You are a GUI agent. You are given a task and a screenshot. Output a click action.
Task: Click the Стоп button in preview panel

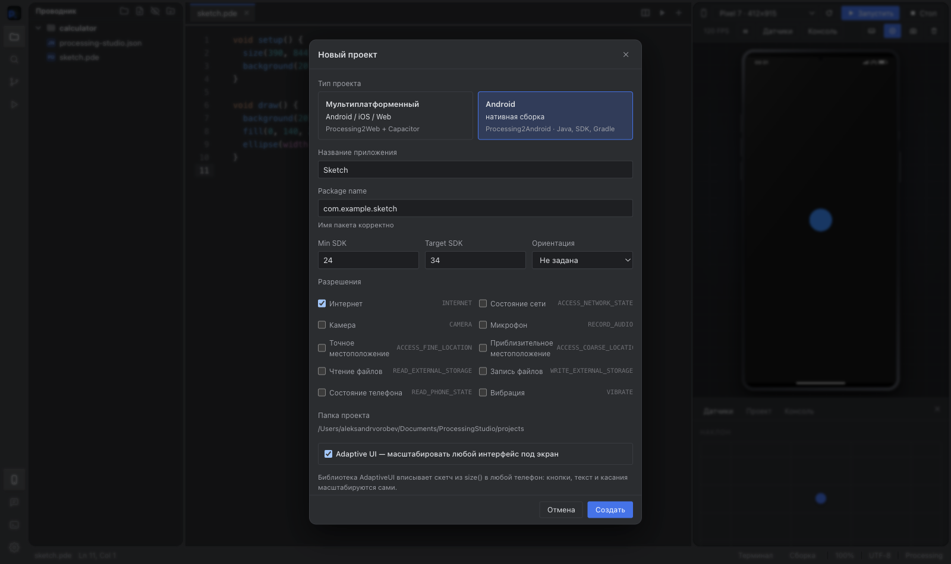924,13
